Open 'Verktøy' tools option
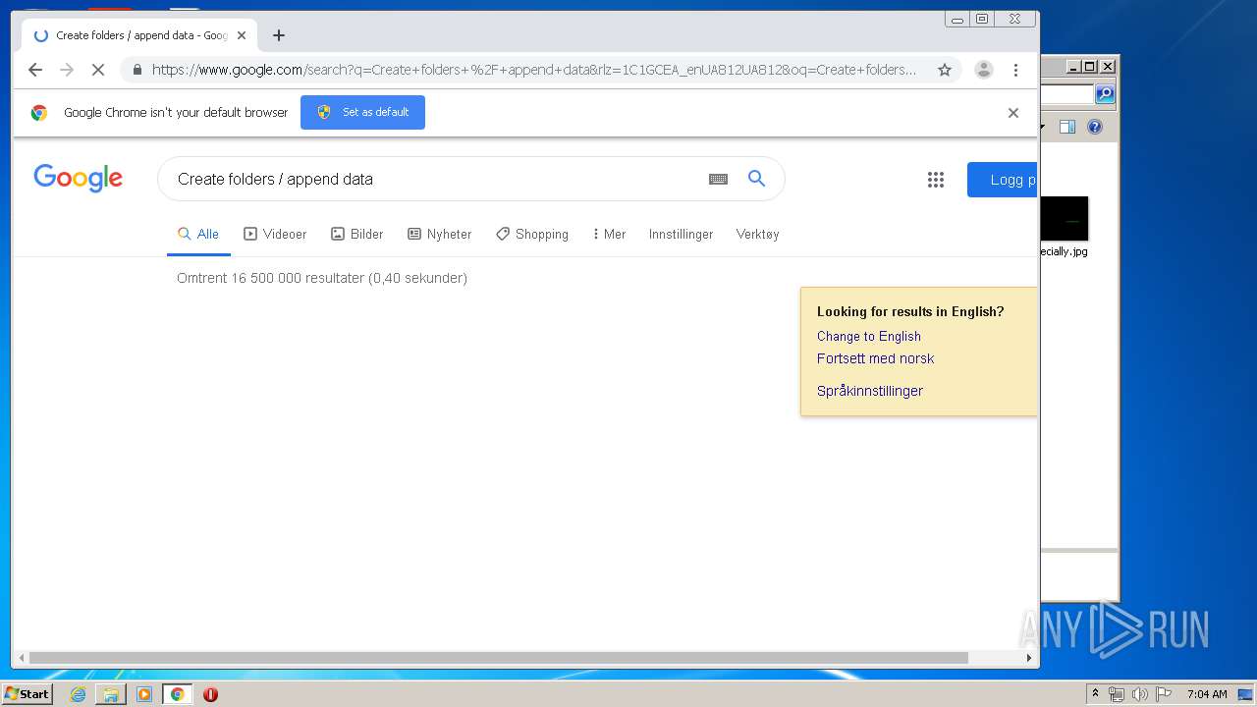The height and width of the screenshot is (707, 1257). tap(757, 234)
